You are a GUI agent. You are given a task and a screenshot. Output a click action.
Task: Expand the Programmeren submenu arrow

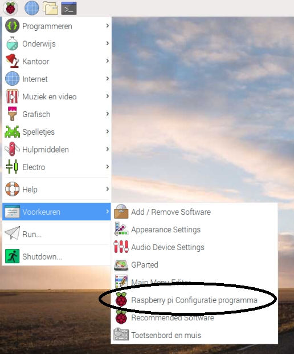[x=108, y=26]
